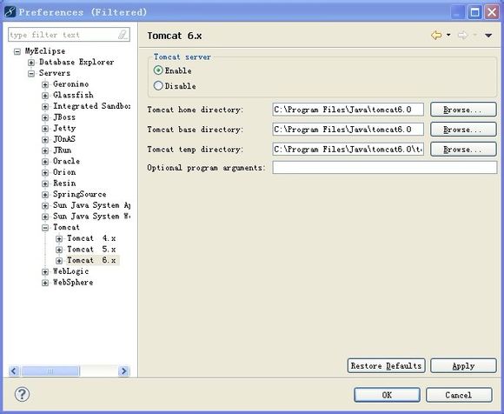Expand the WebSphere server node
The height and width of the screenshot is (414, 504).
click(x=45, y=283)
